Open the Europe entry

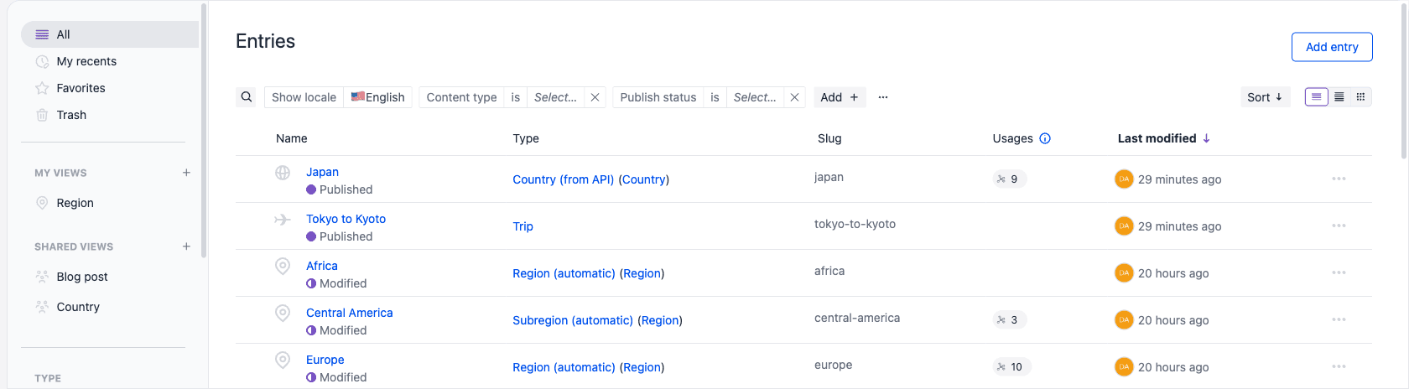325,360
